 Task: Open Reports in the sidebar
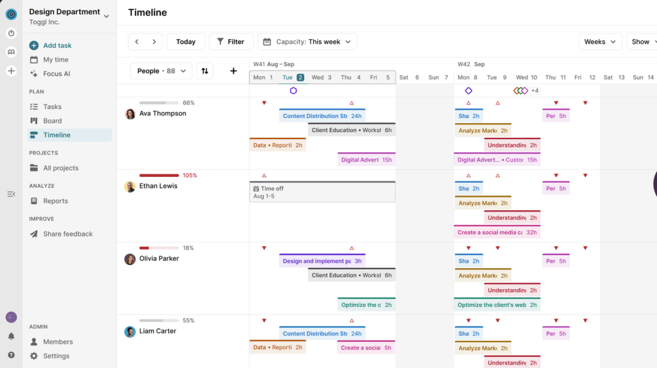(x=55, y=201)
